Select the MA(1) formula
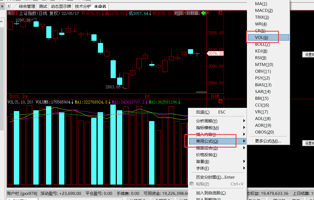Viewport: 314px width, 200px height. pyautogui.click(x=268, y=4)
